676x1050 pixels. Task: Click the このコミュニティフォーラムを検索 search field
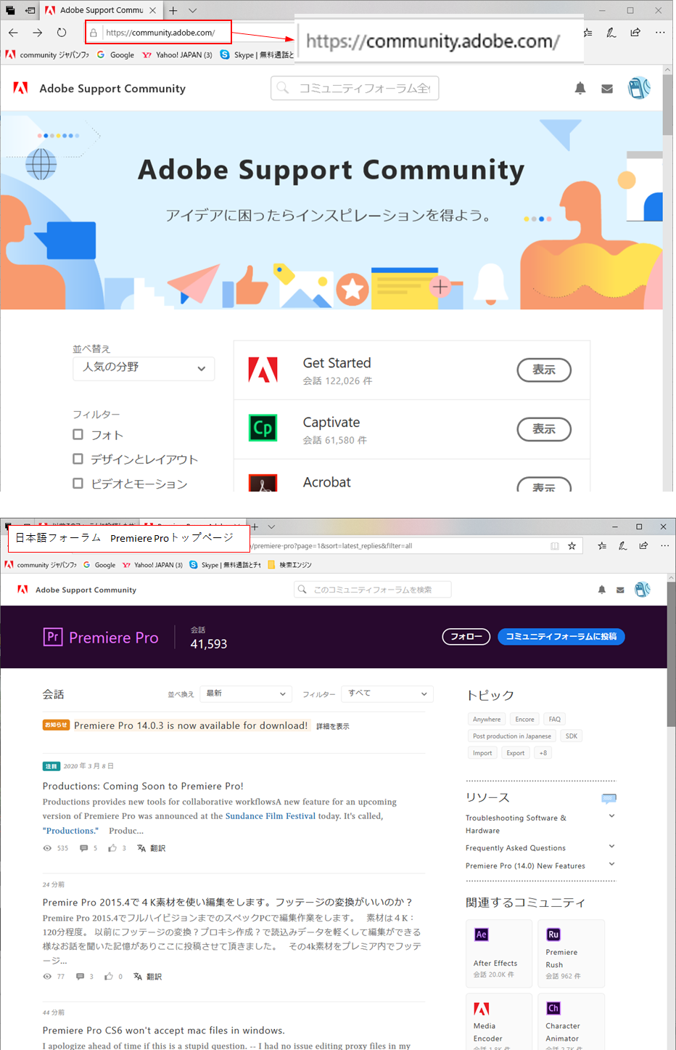pyautogui.click(x=373, y=590)
